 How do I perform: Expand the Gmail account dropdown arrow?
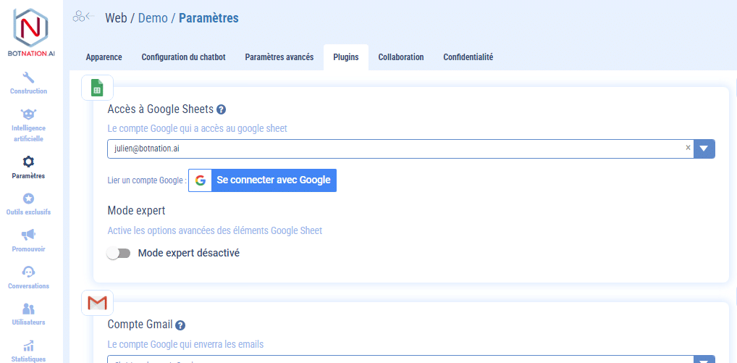(x=704, y=359)
